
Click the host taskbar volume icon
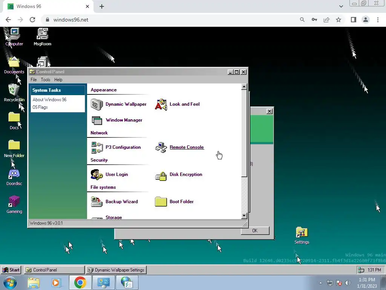pyautogui.click(x=348, y=283)
